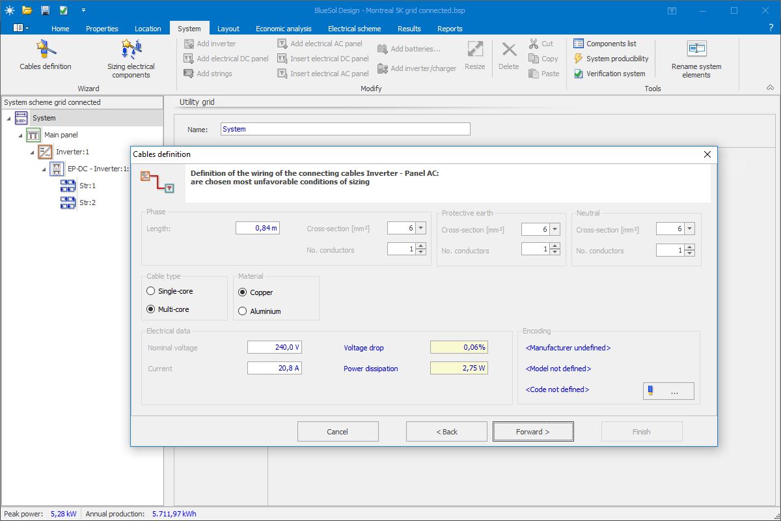
Task: Collapse the EP-DC - Inverter:1 node
Action: point(44,169)
